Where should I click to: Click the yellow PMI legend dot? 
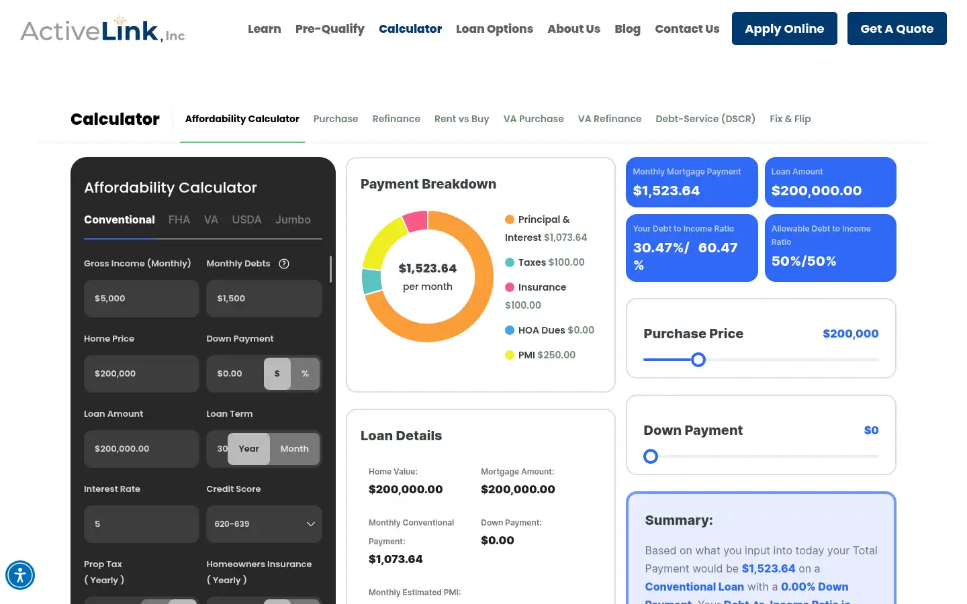(510, 355)
